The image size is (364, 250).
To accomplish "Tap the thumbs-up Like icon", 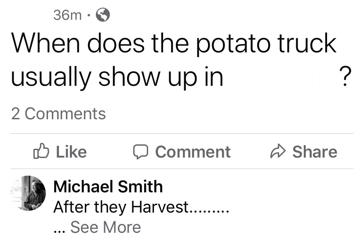I will click(x=40, y=152).
